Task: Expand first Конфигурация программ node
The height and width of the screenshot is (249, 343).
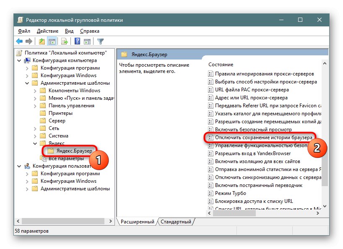Action: coord(27,68)
